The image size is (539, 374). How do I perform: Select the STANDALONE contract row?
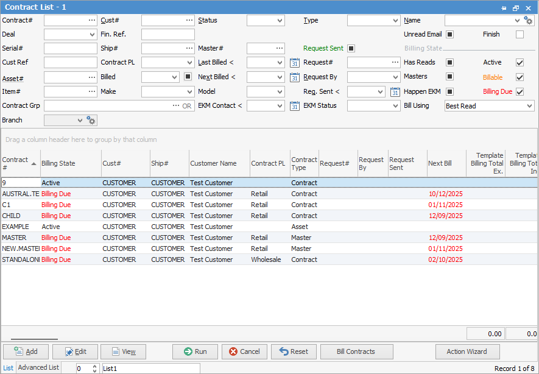coord(269,259)
